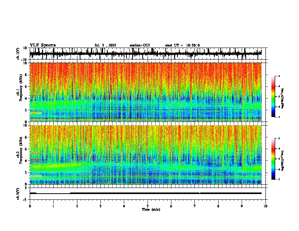Screen dimensions: 299x231
Task: Click the ch.1 spectrogram color bar
Action: (x=273, y=97)
